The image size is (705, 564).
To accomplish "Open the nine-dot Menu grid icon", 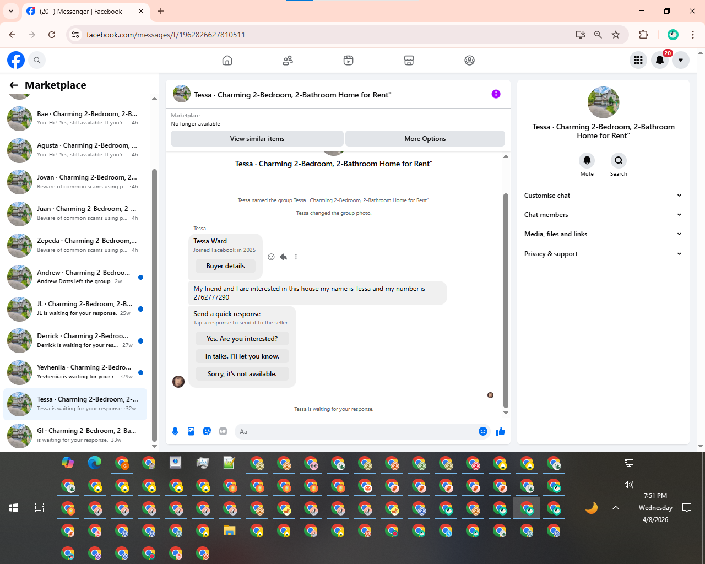I will pyautogui.click(x=638, y=60).
